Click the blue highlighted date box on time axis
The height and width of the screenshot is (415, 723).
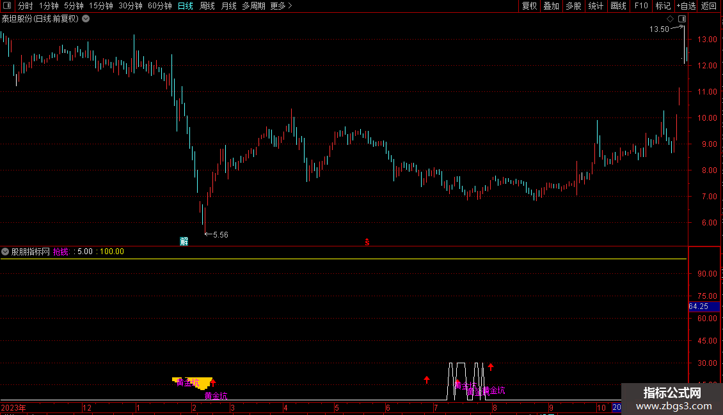pos(617,407)
